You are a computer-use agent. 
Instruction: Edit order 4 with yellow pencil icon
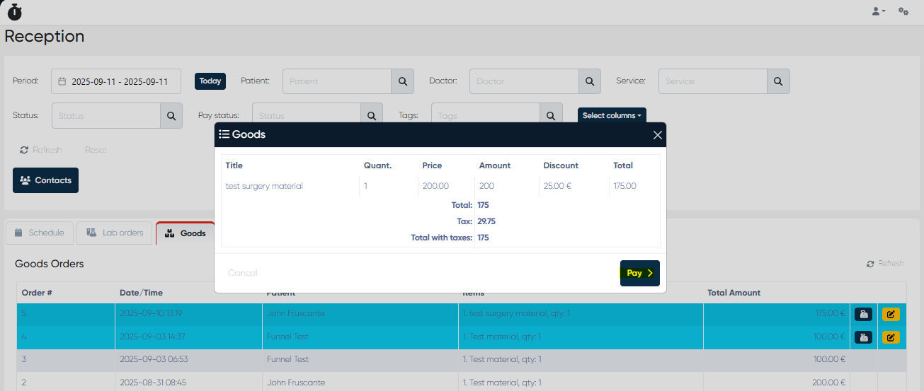[891, 337]
